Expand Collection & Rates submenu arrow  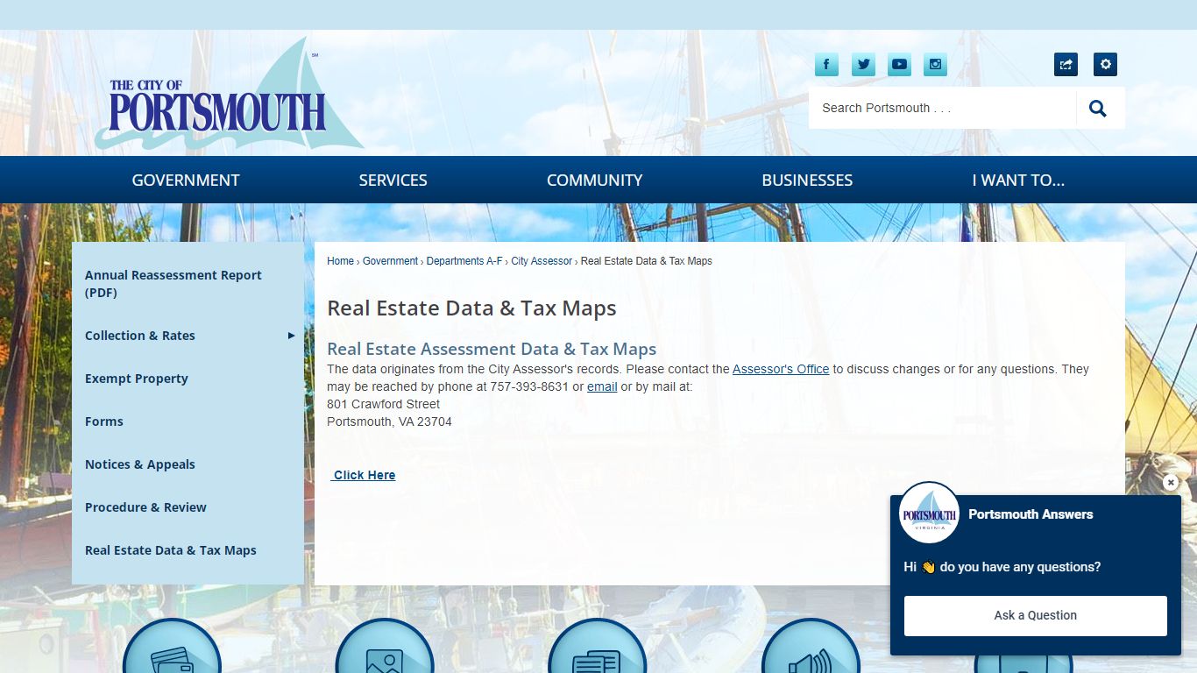coord(291,336)
